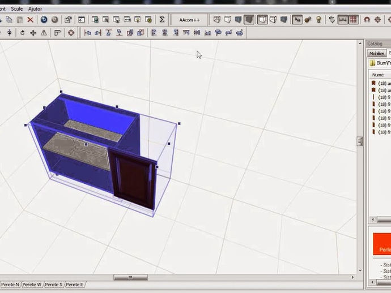Click the window with double-arrow dimension icon
The image size is (391, 293).
(x=127, y=19)
